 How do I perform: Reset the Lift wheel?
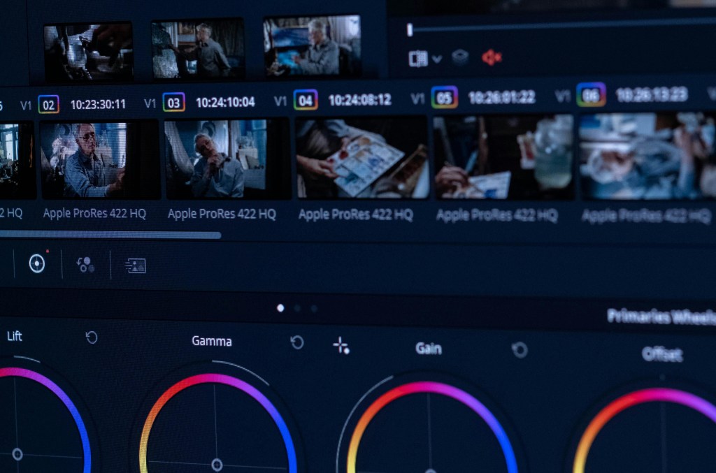coord(92,337)
